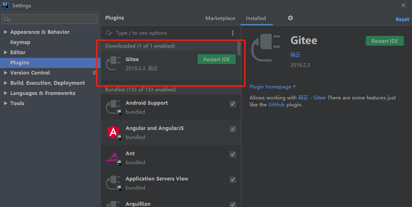Click the Reset link
Viewport: 412px width, 207px height.
pos(402,20)
